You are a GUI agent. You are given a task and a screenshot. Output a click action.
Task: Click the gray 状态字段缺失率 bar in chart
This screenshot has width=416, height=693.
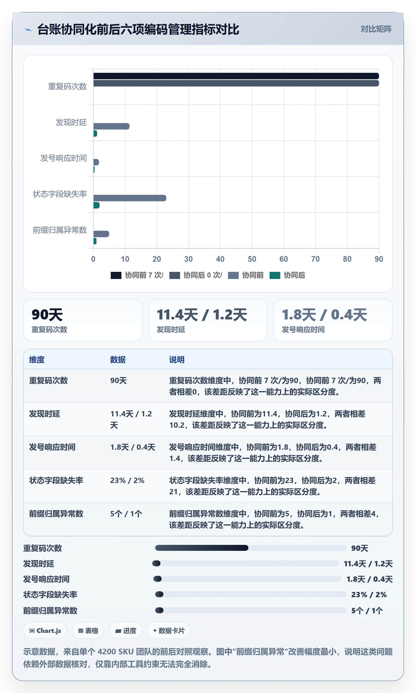coord(130,198)
